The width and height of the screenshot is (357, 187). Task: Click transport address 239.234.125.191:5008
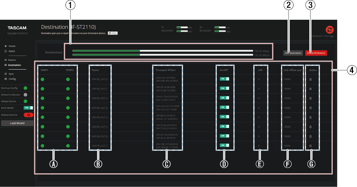pos(167,106)
